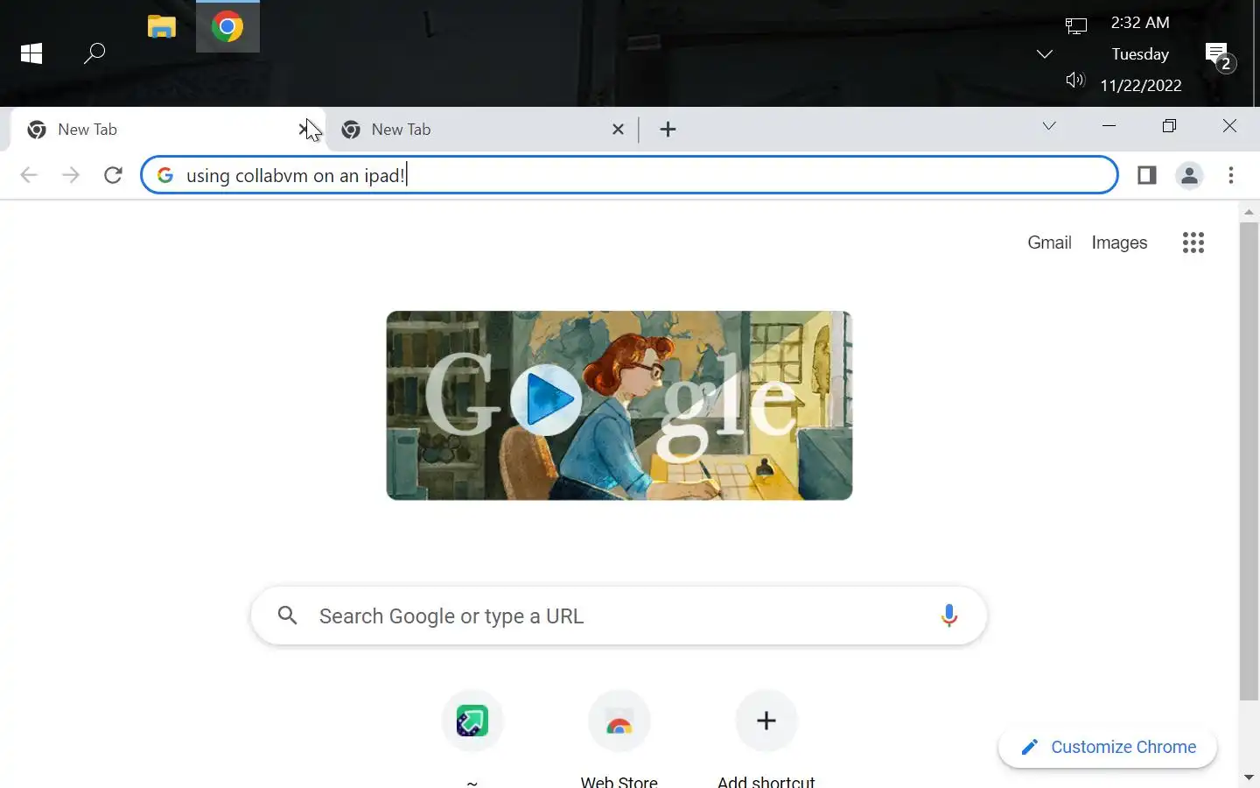Open a new tab with the plus button
Image resolution: width=1260 pixels, height=788 pixels.
tap(668, 130)
